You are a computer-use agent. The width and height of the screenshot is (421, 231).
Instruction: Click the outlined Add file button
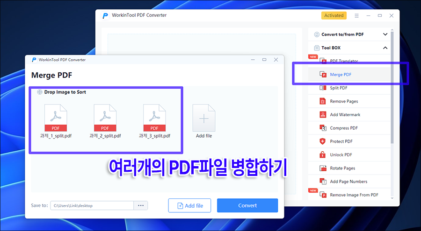pyautogui.click(x=189, y=205)
